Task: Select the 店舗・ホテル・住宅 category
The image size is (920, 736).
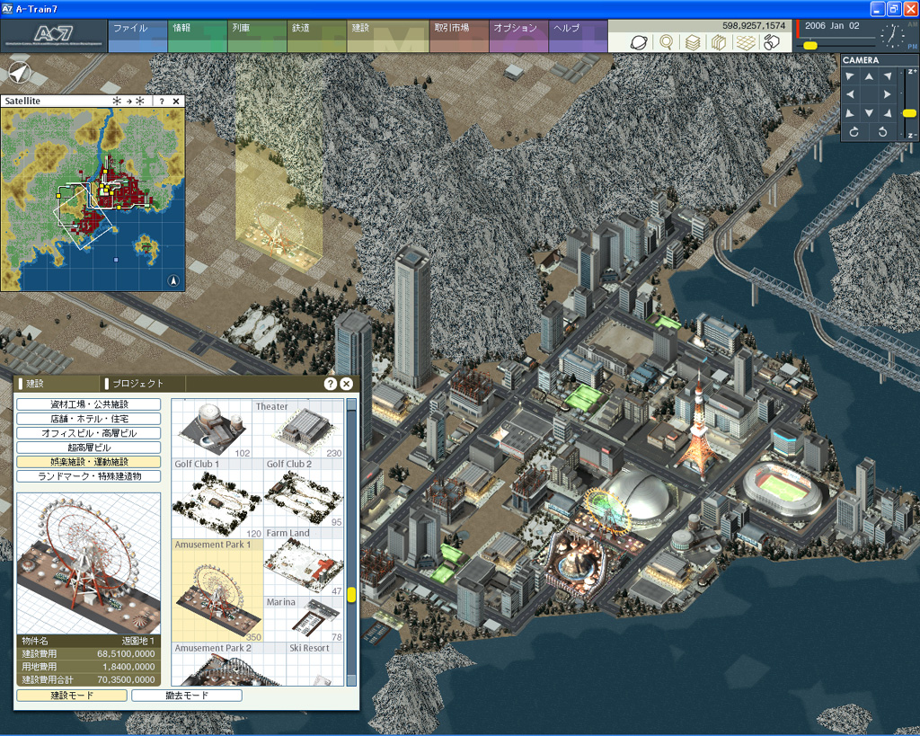Action: pyautogui.click(x=89, y=419)
